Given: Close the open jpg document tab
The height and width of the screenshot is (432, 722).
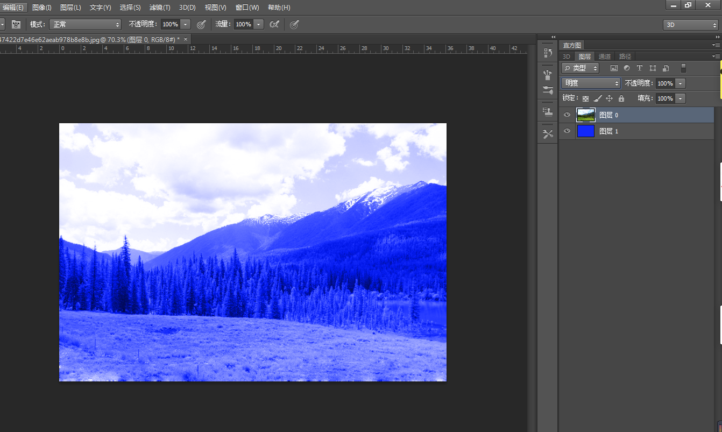Looking at the screenshot, I should pyautogui.click(x=186, y=39).
